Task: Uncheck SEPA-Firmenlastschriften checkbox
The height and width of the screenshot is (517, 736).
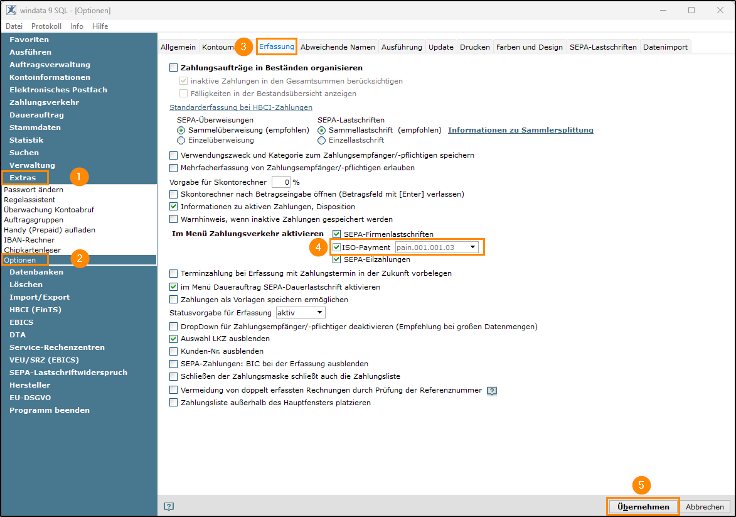Action: point(336,234)
